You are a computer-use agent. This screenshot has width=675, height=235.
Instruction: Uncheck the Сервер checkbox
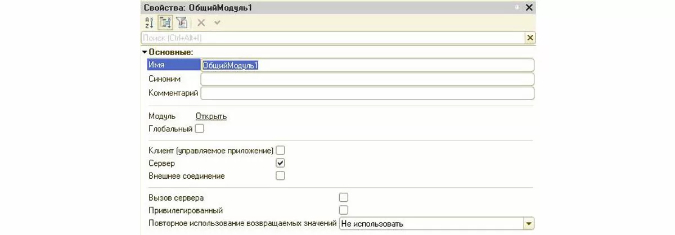click(280, 163)
